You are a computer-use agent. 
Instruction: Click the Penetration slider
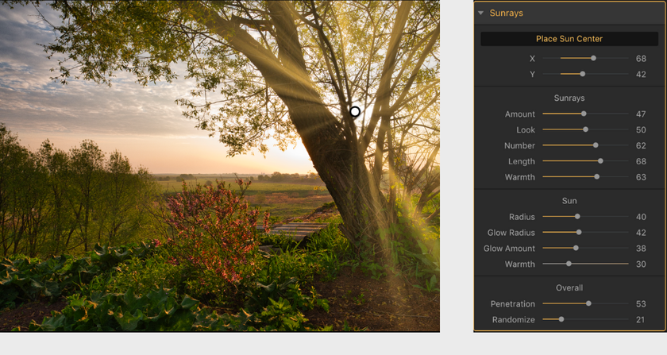[x=585, y=303]
